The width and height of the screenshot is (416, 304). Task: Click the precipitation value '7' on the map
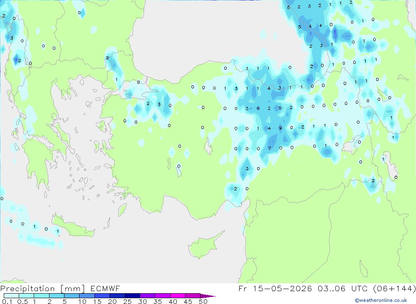pyautogui.click(x=269, y=148)
